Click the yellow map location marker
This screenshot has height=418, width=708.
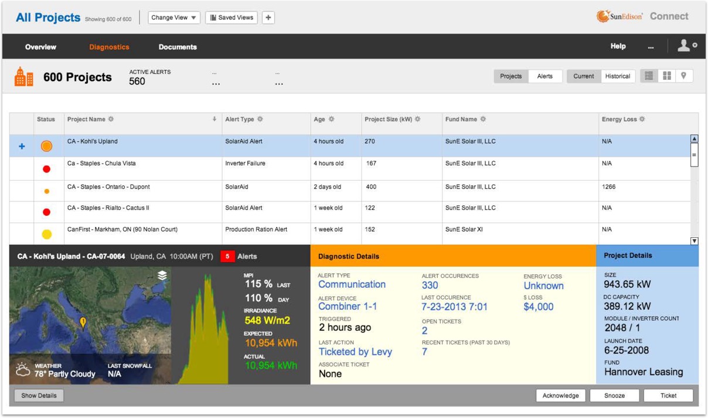[83, 322]
